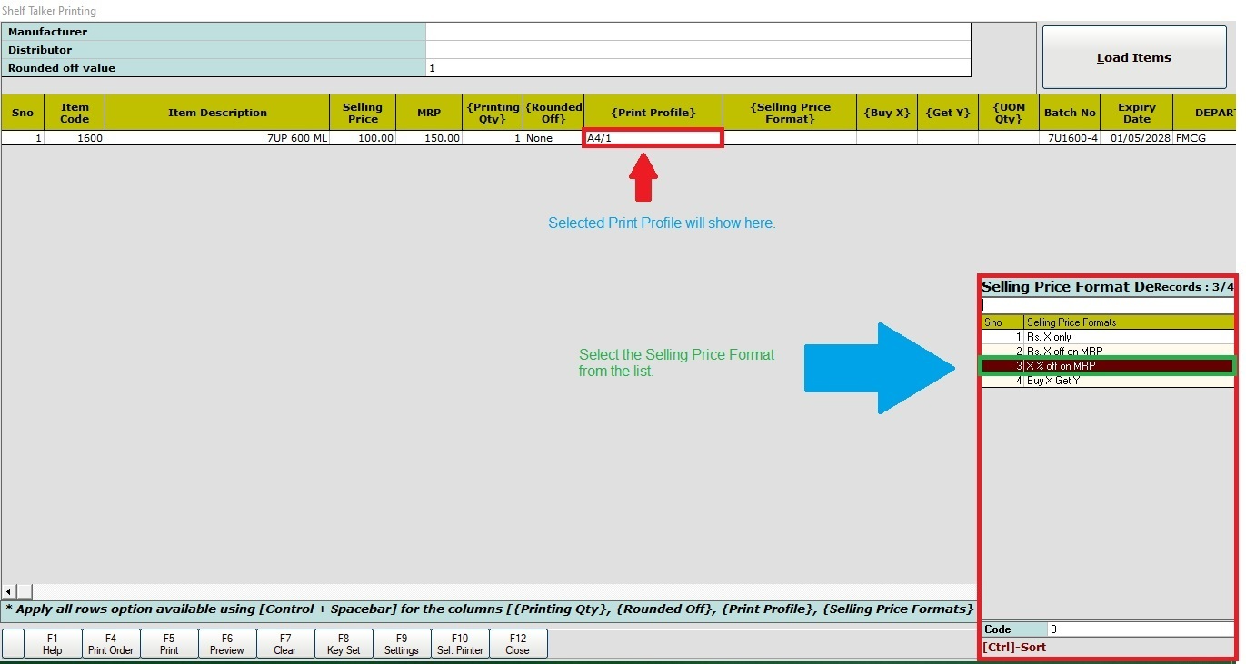Click the {Get Y} column header
1246x664 pixels.
(x=948, y=113)
